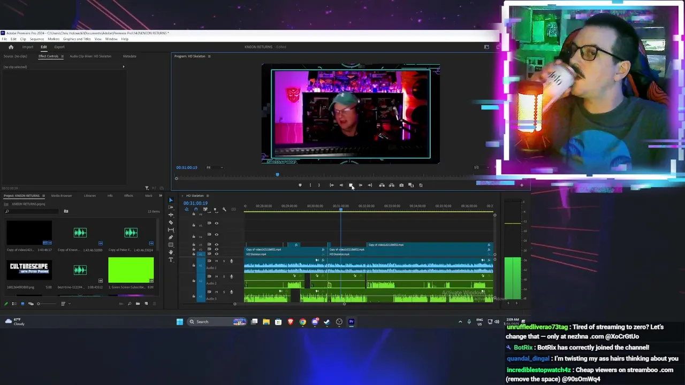Select the Selection tool in timeline toolbar

point(171,200)
